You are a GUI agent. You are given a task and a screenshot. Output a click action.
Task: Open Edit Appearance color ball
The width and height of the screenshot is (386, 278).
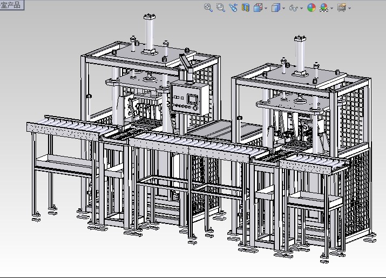(x=311, y=8)
